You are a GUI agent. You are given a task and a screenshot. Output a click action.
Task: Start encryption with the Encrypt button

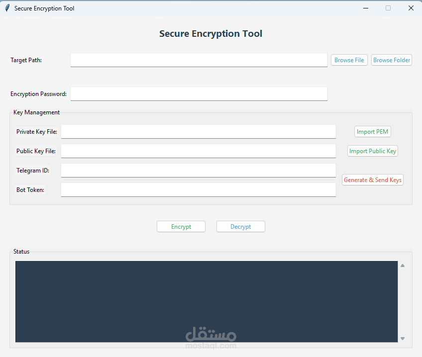click(x=181, y=226)
